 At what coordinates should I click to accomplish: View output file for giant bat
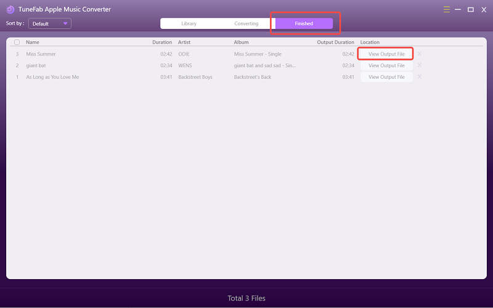click(386, 65)
